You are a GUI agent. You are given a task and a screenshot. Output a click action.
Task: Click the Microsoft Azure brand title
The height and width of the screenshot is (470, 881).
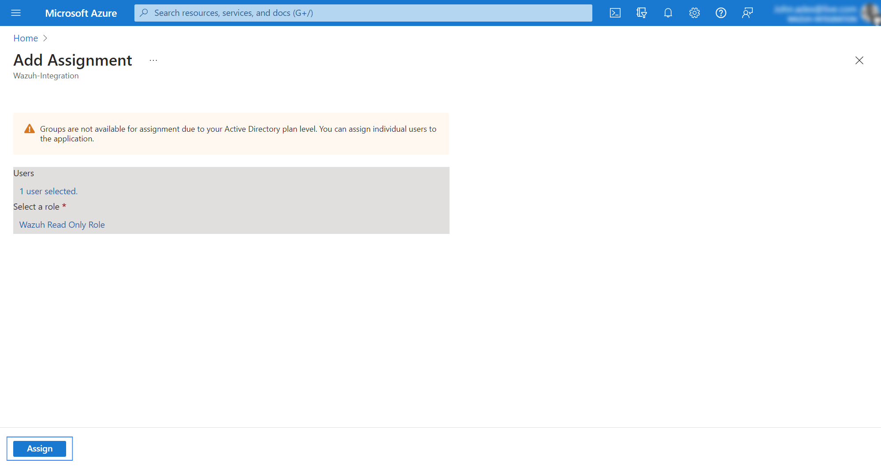[x=81, y=13]
